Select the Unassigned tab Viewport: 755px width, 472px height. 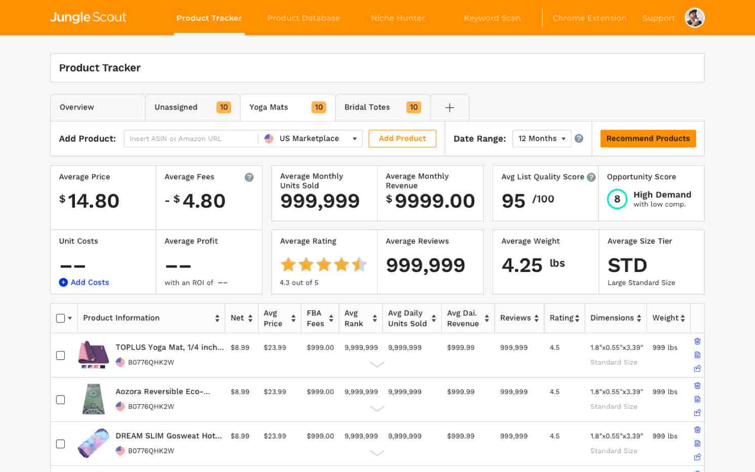coord(193,107)
